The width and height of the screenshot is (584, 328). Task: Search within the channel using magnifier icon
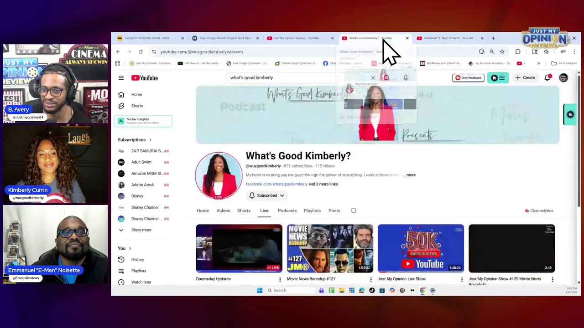pos(354,211)
